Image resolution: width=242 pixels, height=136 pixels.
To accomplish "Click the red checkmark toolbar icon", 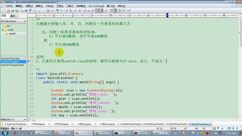I will click(x=105, y=11).
